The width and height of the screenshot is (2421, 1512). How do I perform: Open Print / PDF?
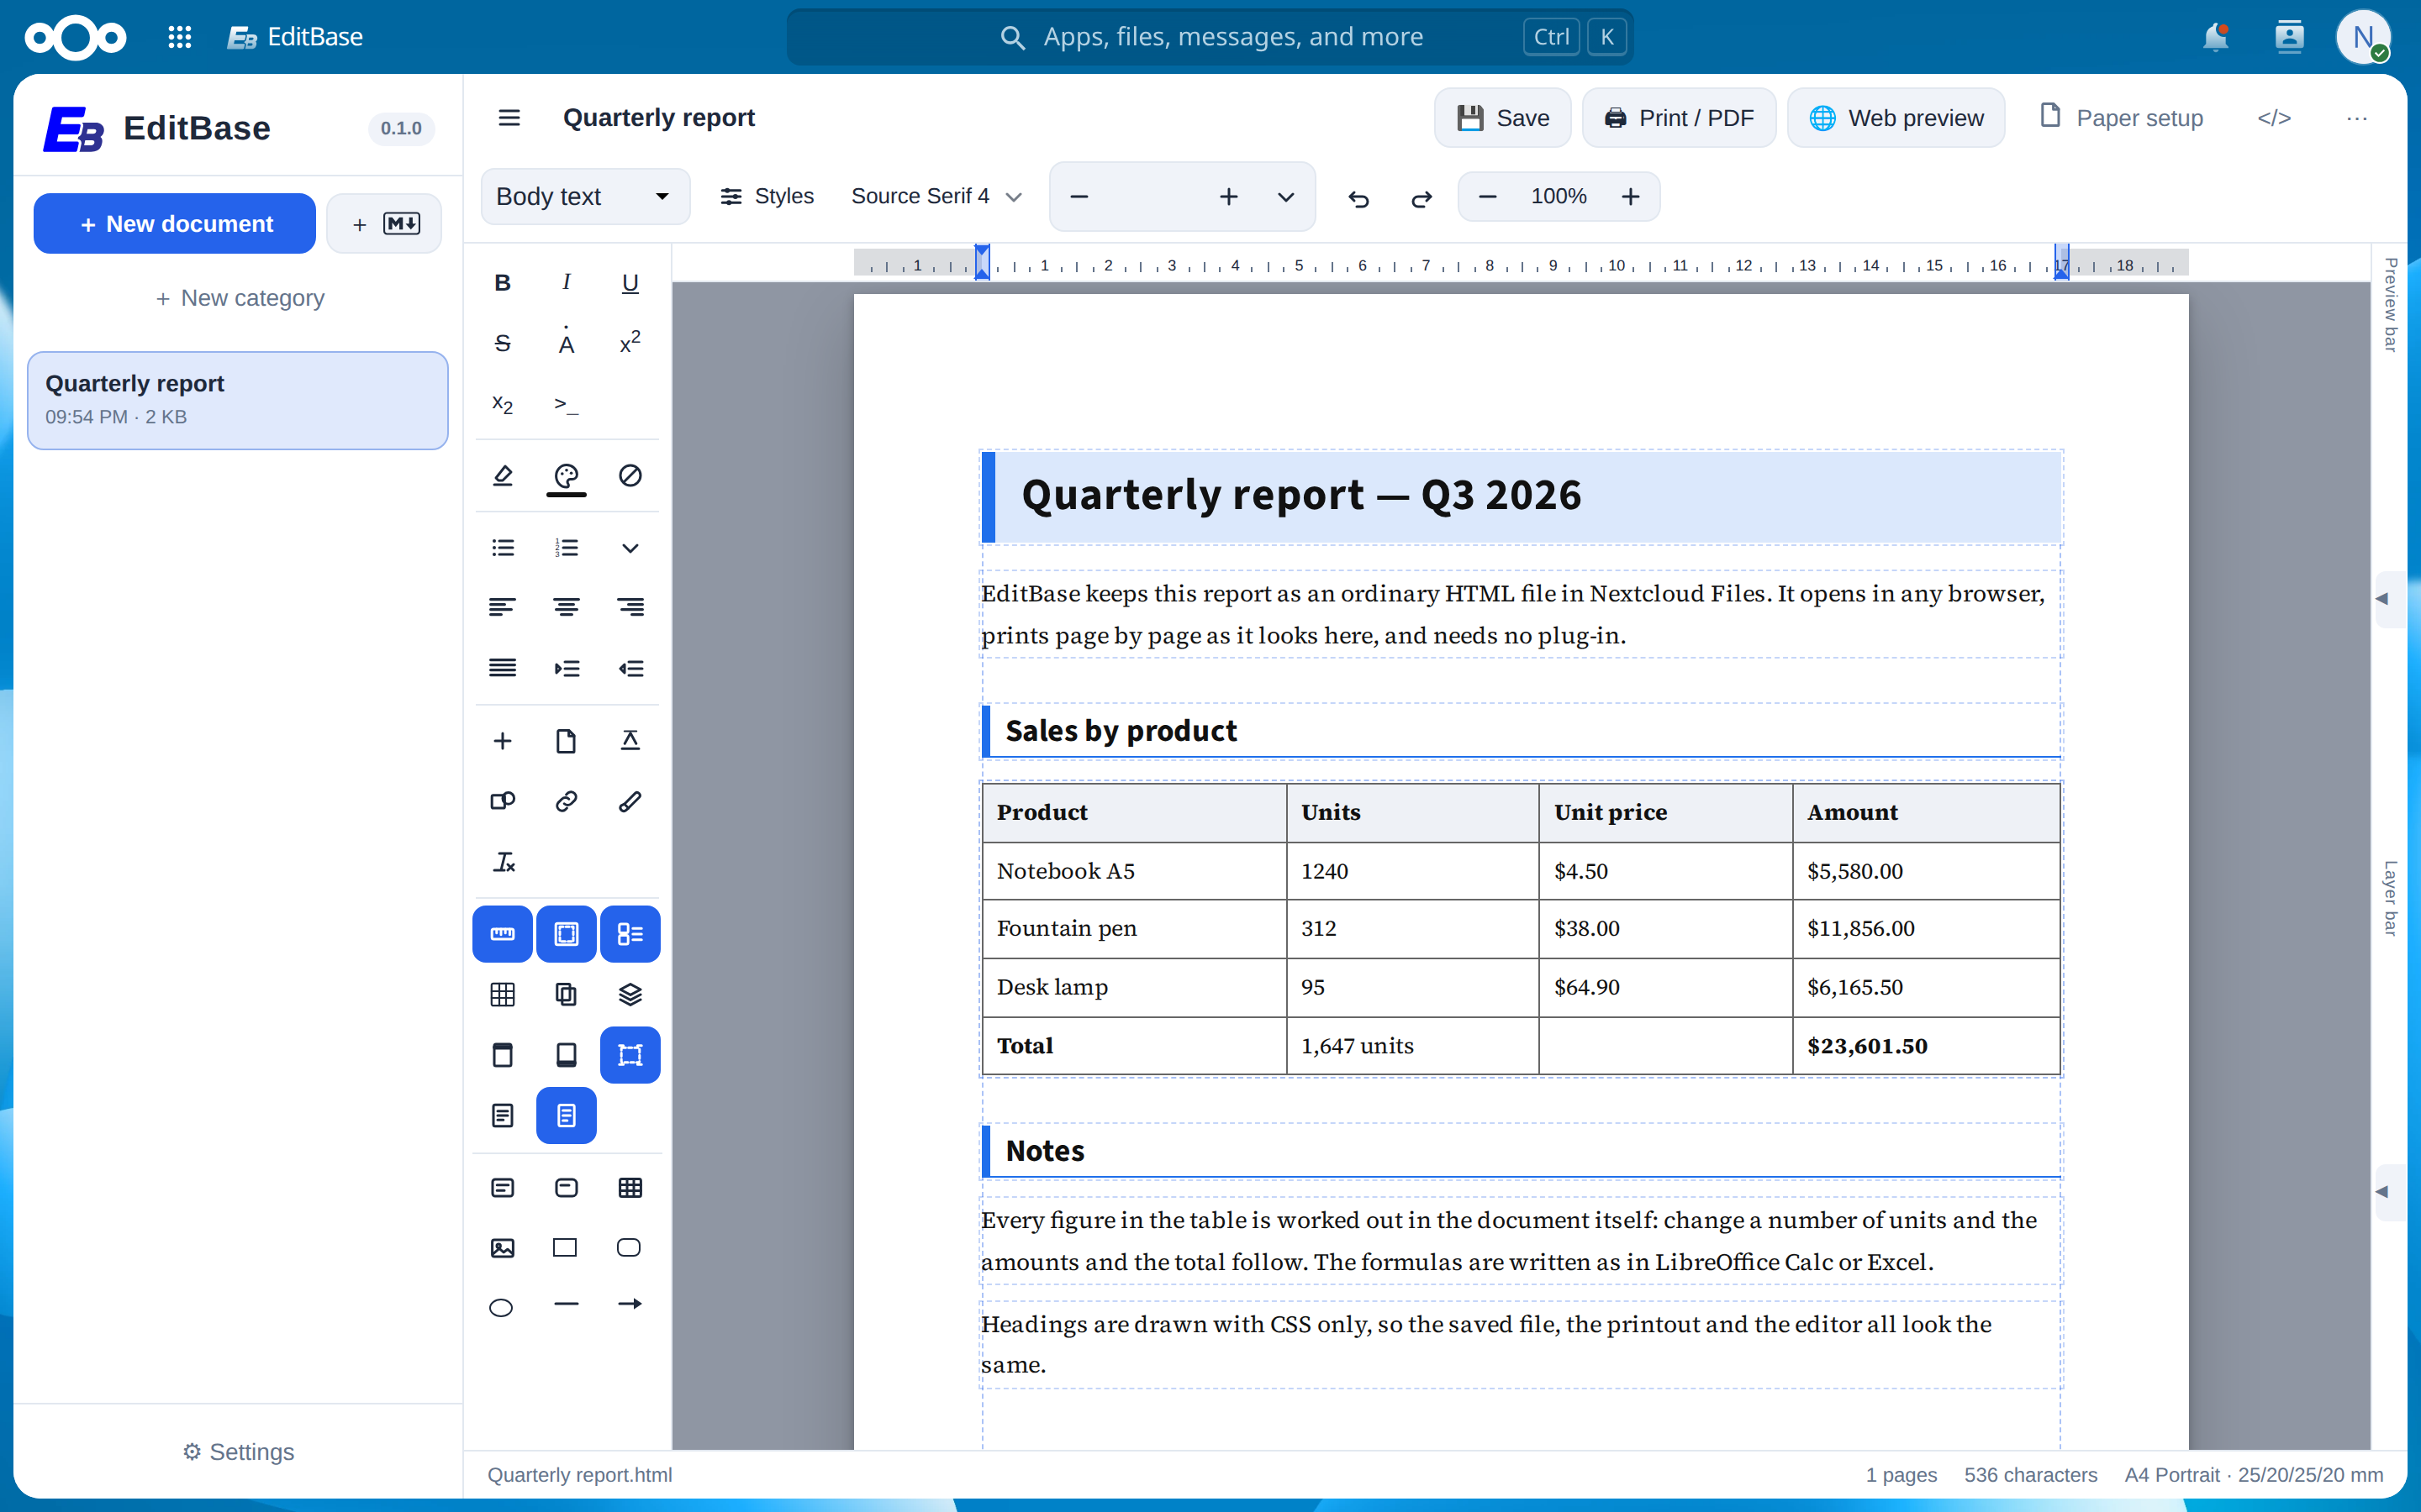[x=1679, y=118]
